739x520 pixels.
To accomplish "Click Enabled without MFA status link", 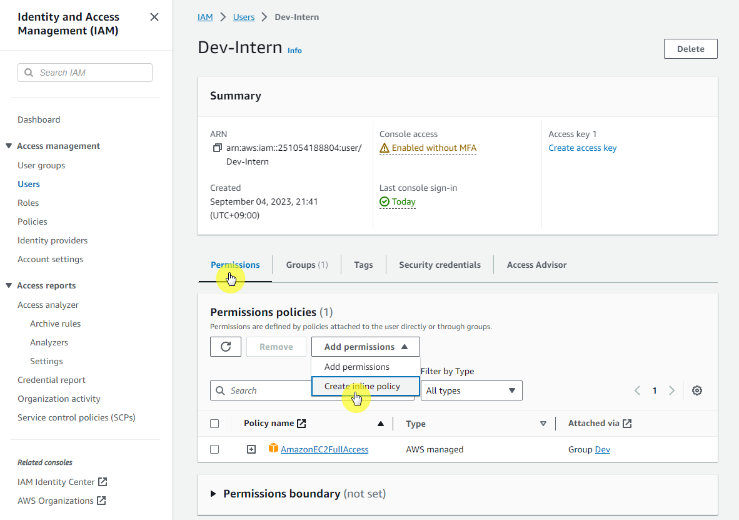I will click(434, 148).
